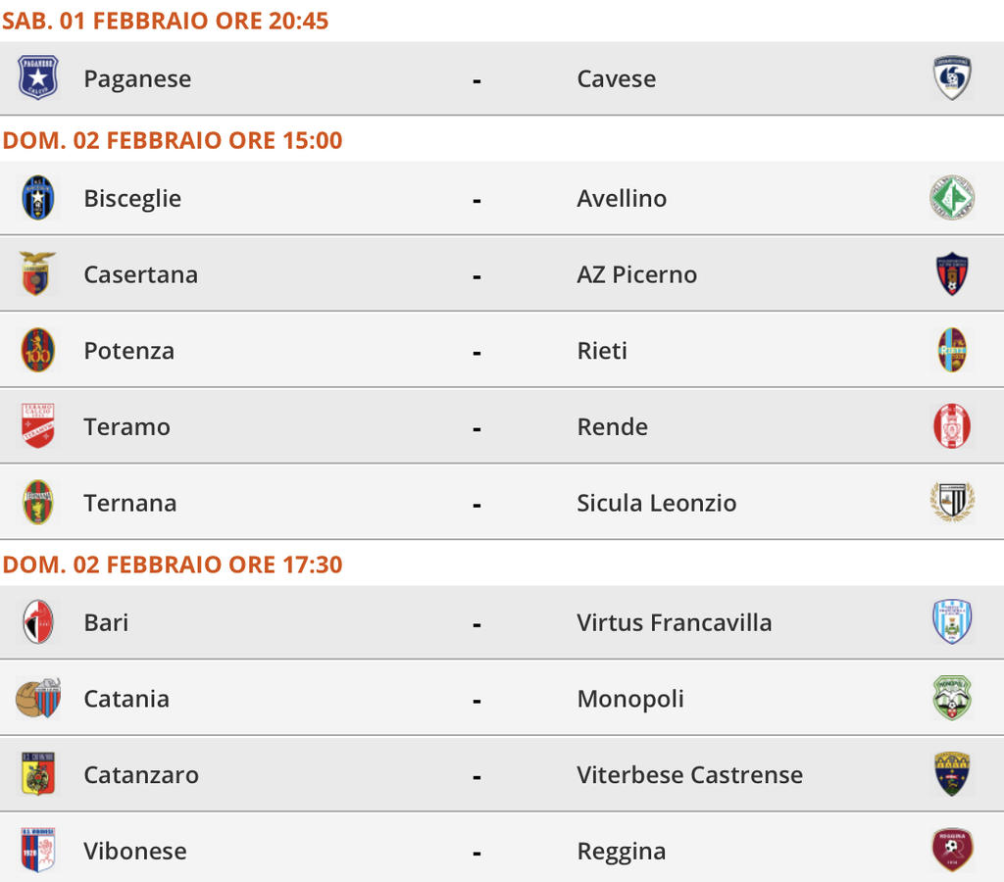Click the Paganese team crest
This screenshot has height=882, width=1004.
point(38,78)
